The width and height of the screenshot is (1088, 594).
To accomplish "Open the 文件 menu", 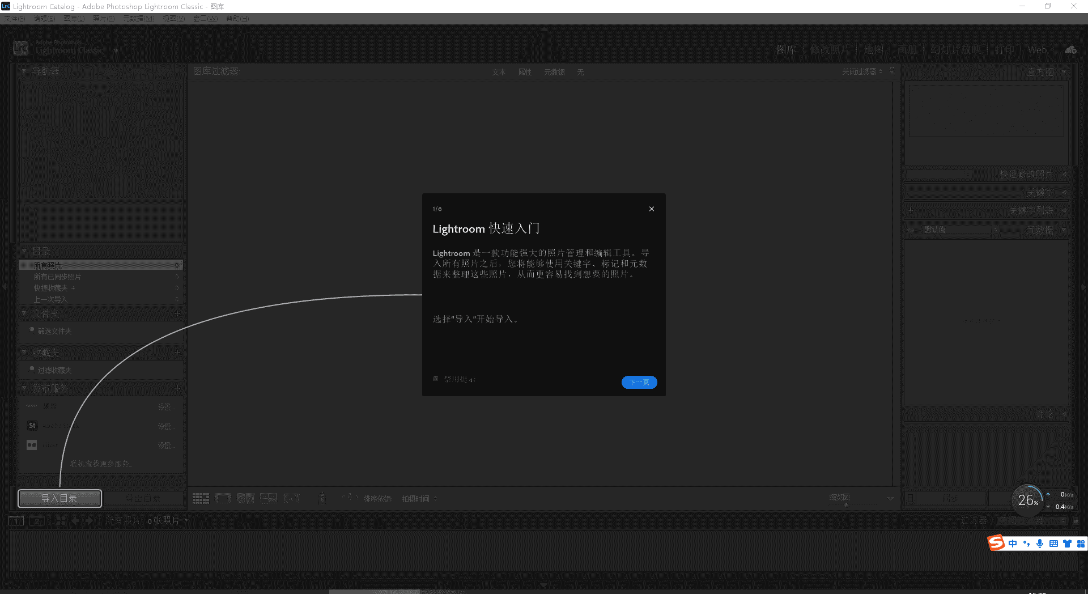I will tap(15, 18).
